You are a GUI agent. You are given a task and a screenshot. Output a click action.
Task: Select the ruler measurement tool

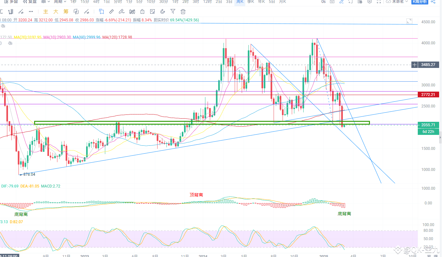pos(111,11)
